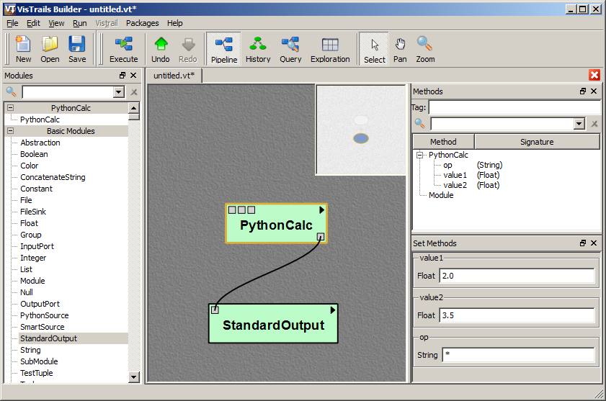Image resolution: width=606 pixels, height=401 pixels.
Task: Click the Methods search magnifier icon
Action: pos(419,124)
